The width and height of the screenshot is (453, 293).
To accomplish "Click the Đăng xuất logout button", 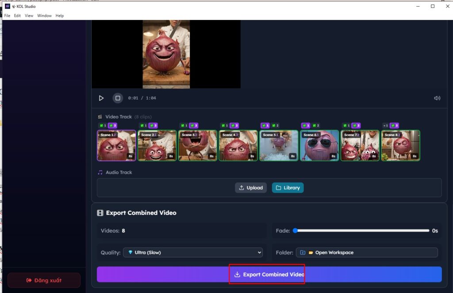I will (x=44, y=280).
